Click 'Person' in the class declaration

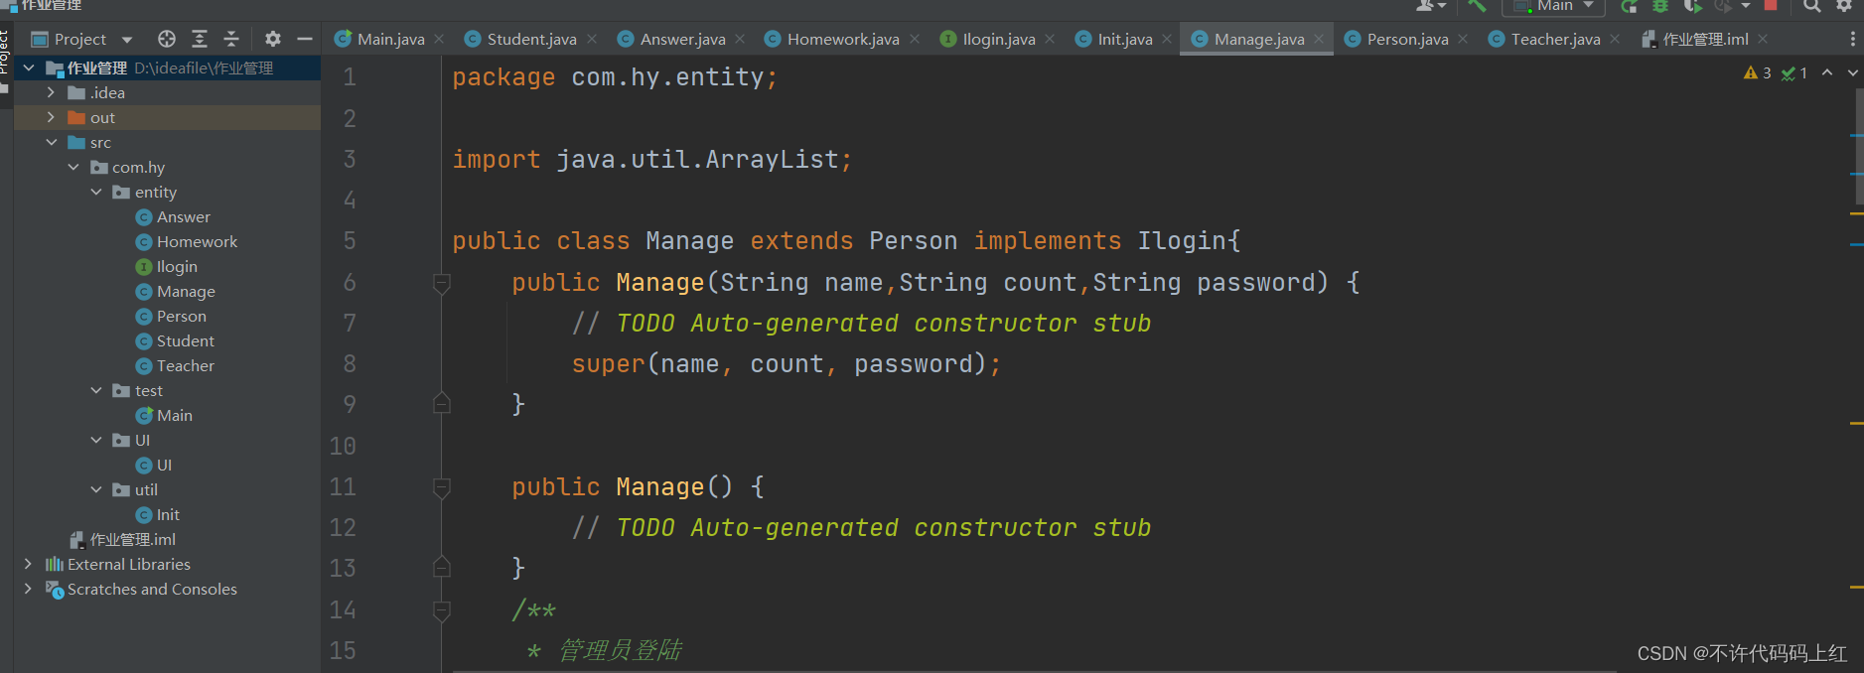913,241
